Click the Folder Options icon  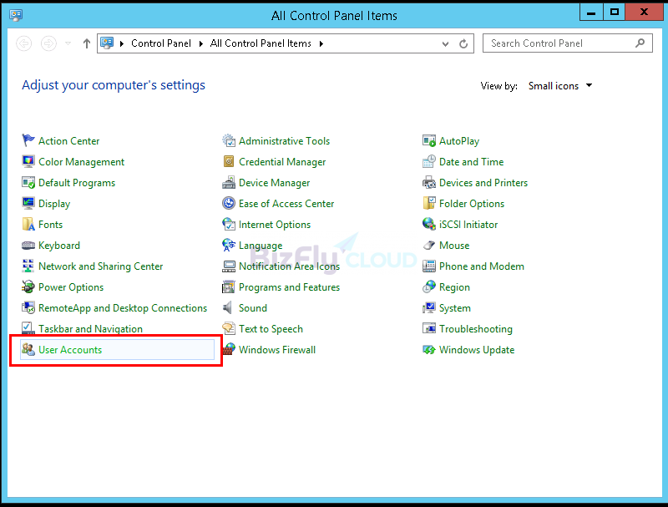pyautogui.click(x=429, y=203)
